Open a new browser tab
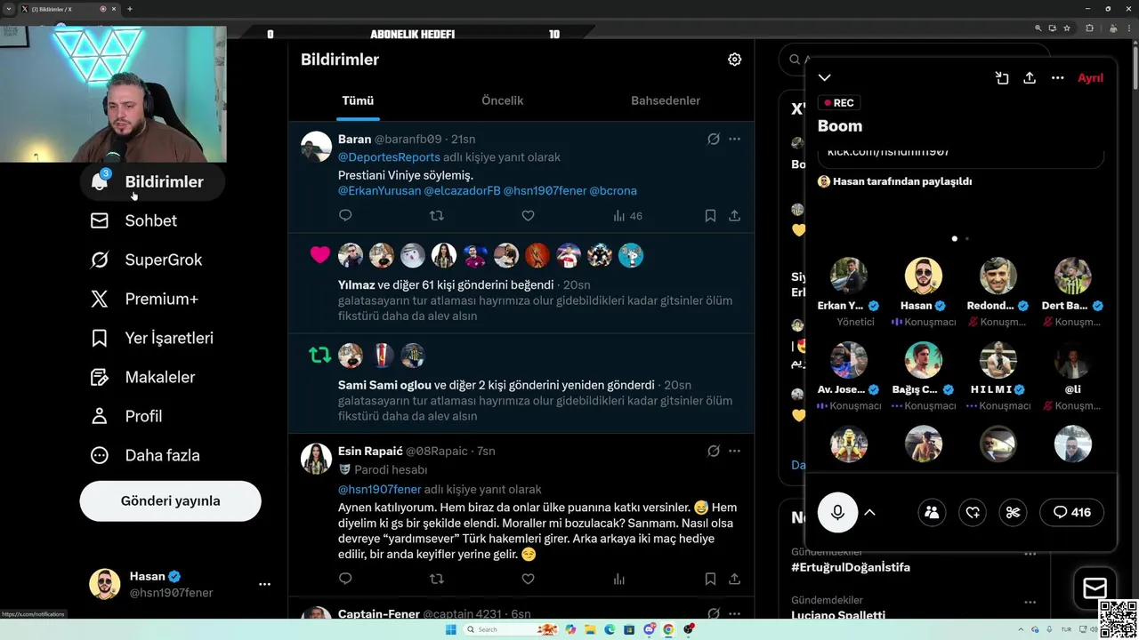The height and width of the screenshot is (640, 1139). coord(130,9)
